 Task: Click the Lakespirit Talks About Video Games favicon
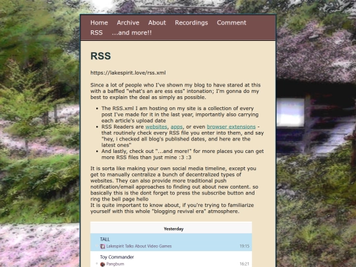pos(102,246)
